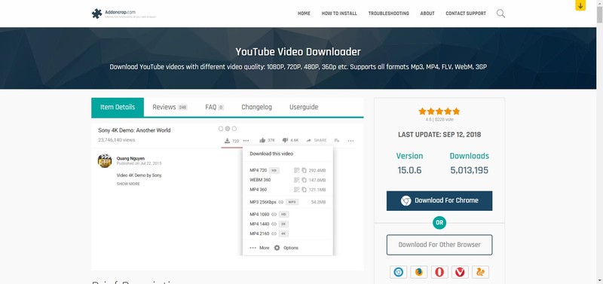The image size is (603, 284).
Task: Switch to the FAQ tab
Action: pos(214,107)
